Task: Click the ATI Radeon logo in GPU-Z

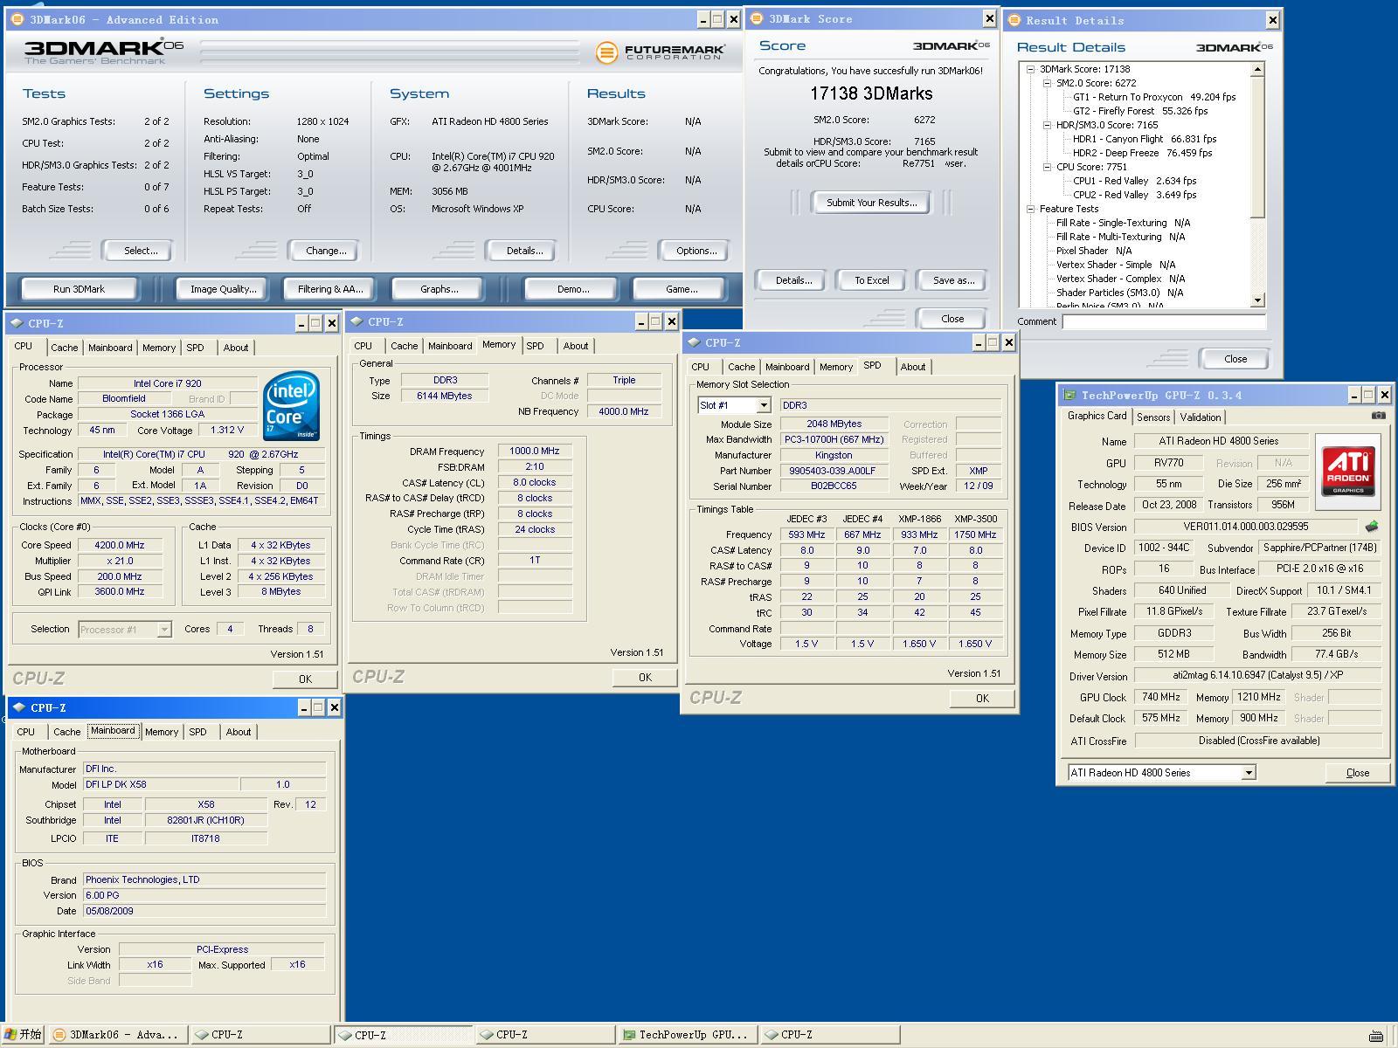Action: point(1348,471)
